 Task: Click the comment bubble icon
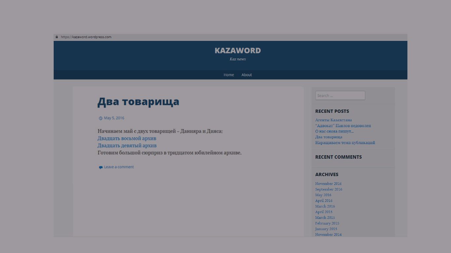[x=101, y=167]
